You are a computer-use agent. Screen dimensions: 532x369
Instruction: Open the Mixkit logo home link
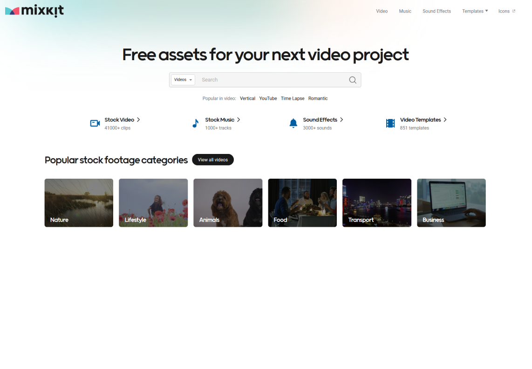click(x=34, y=11)
